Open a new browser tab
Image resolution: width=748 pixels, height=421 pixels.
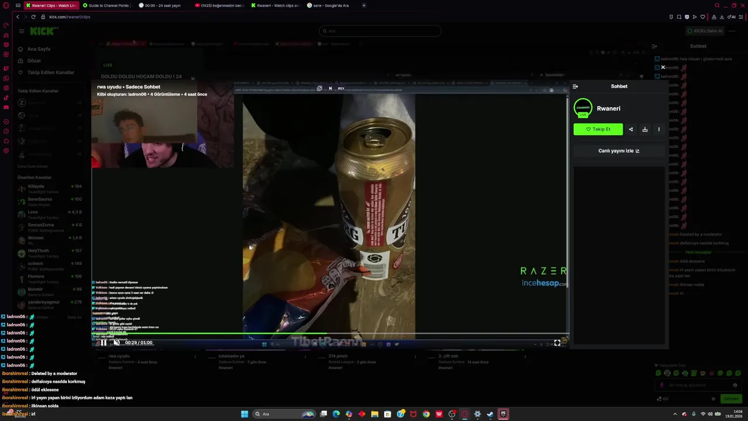click(x=364, y=5)
